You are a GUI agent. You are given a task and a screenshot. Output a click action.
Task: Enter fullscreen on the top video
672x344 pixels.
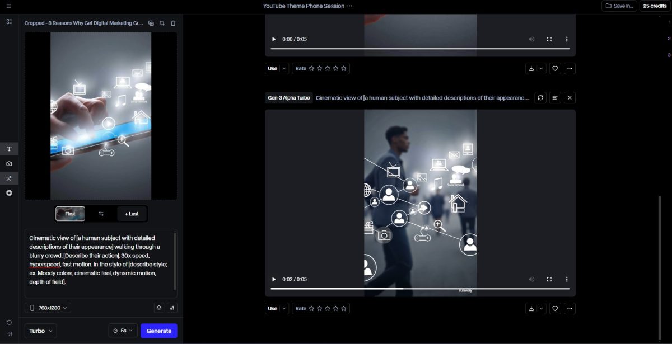click(x=549, y=39)
